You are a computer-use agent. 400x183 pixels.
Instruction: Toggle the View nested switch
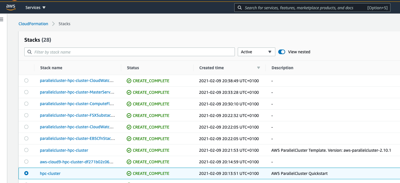[282, 52]
